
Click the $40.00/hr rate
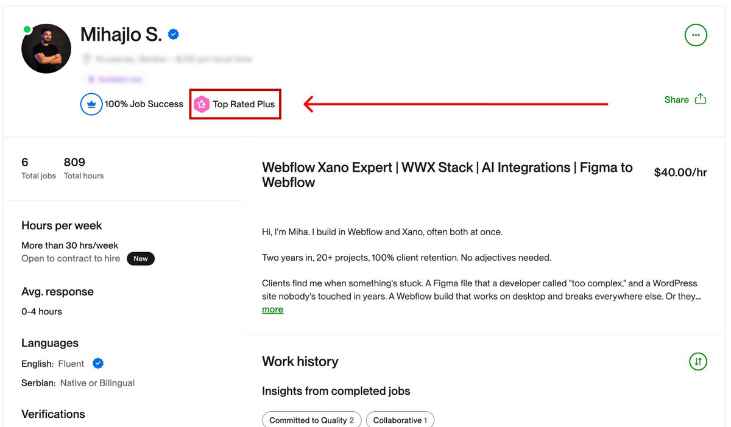pyautogui.click(x=680, y=172)
